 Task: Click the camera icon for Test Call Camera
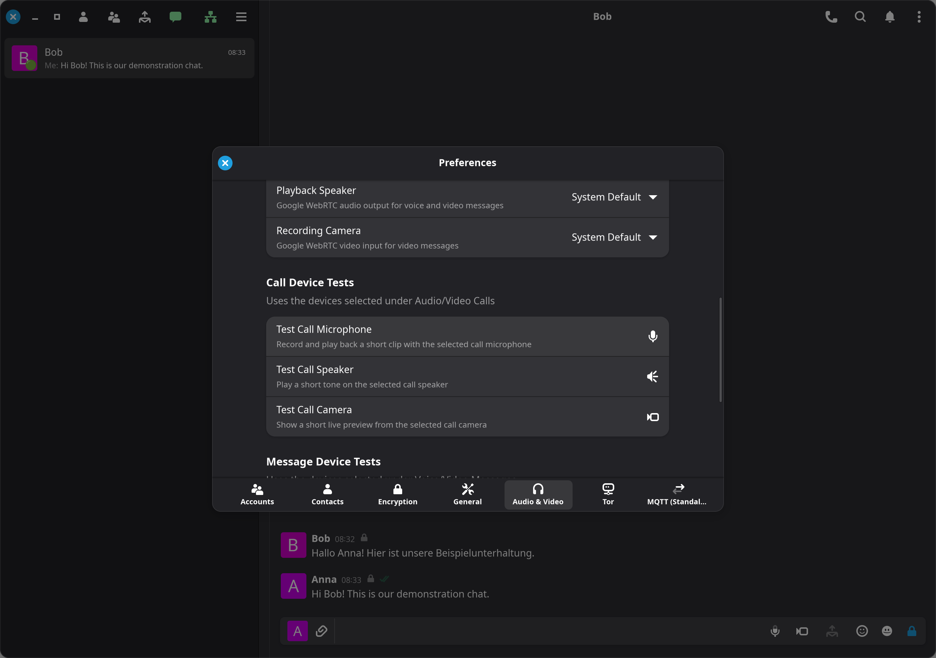[653, 417]
